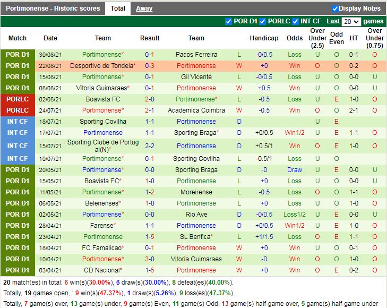
Task: Select the +1/1.5 handicap value
Action: (x=264, y=236)
